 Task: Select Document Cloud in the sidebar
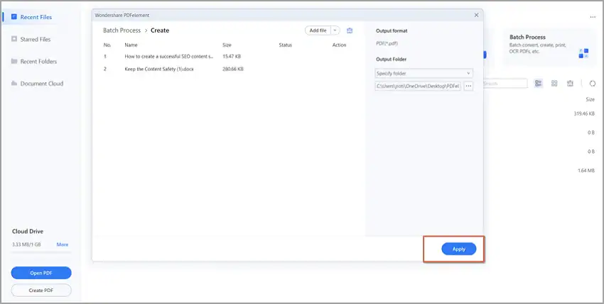pos(41,84)
